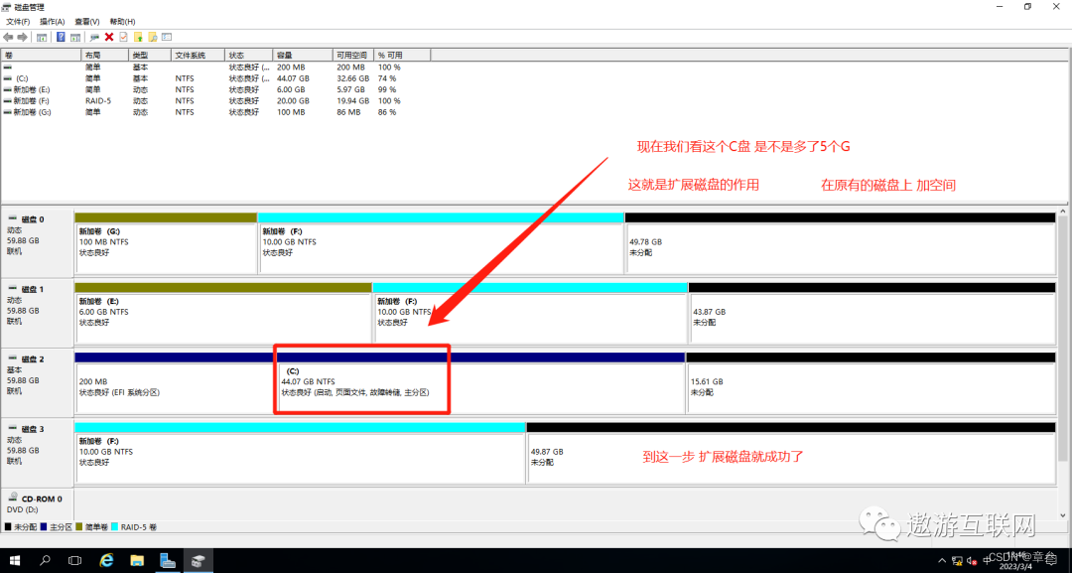Click the volume icon for 新加卷 (G:) row
This screenshot has width=1072, height=573.
pos(7,112)
